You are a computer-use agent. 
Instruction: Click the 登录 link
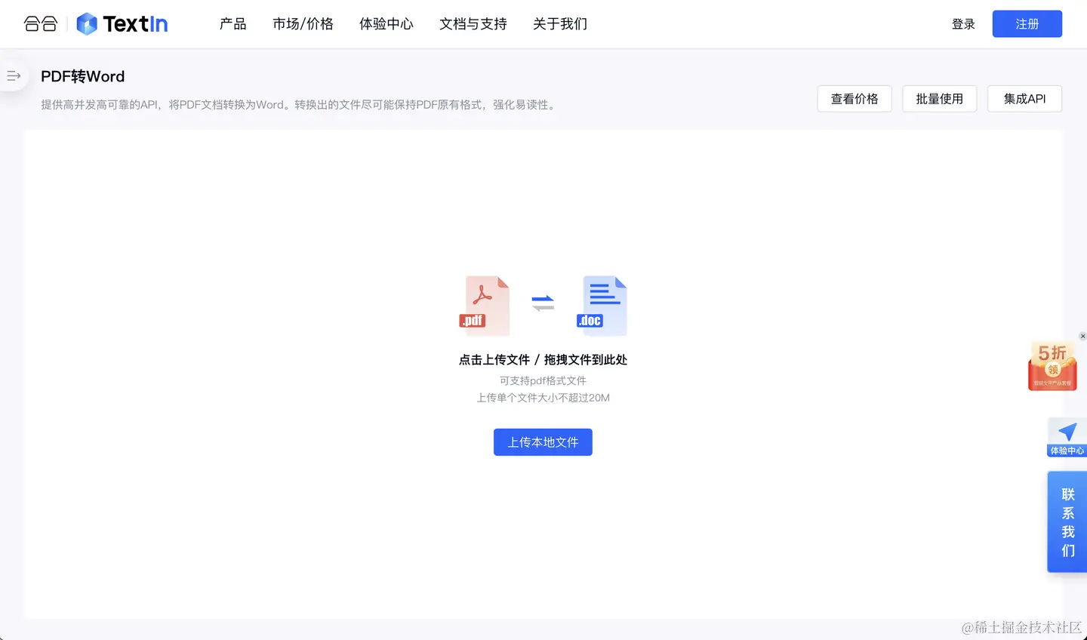pyautogui.click(x=963, y=24)
